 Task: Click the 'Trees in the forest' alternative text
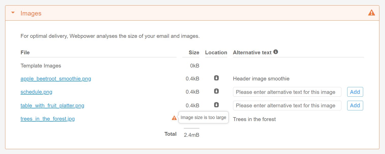click(254, 119)
